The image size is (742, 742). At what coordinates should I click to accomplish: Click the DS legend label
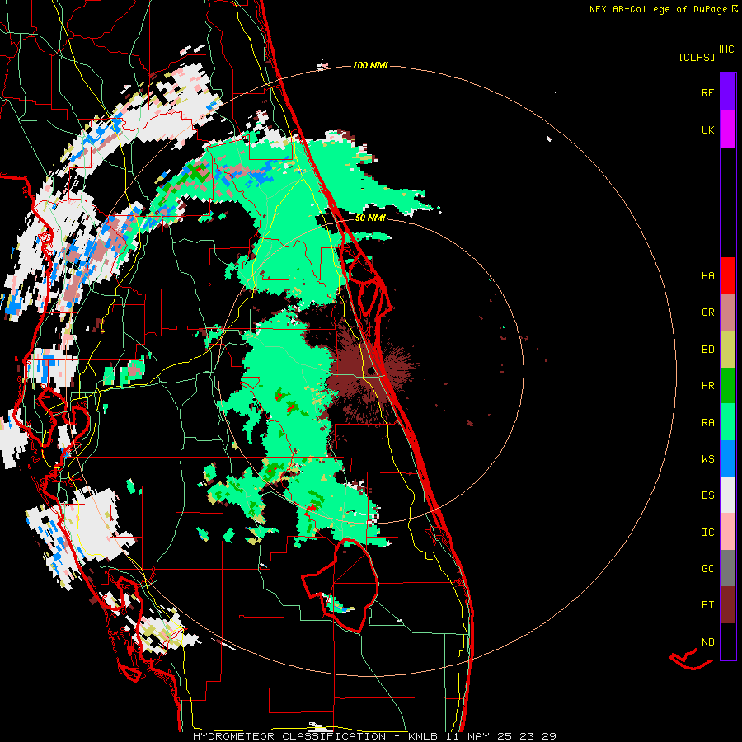coord(707,495)
